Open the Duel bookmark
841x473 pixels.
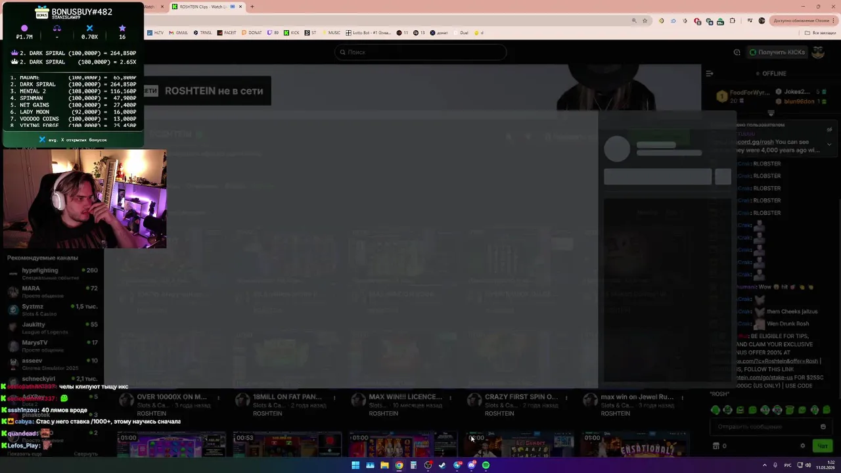pyautogui.click(x=461, y=32)
